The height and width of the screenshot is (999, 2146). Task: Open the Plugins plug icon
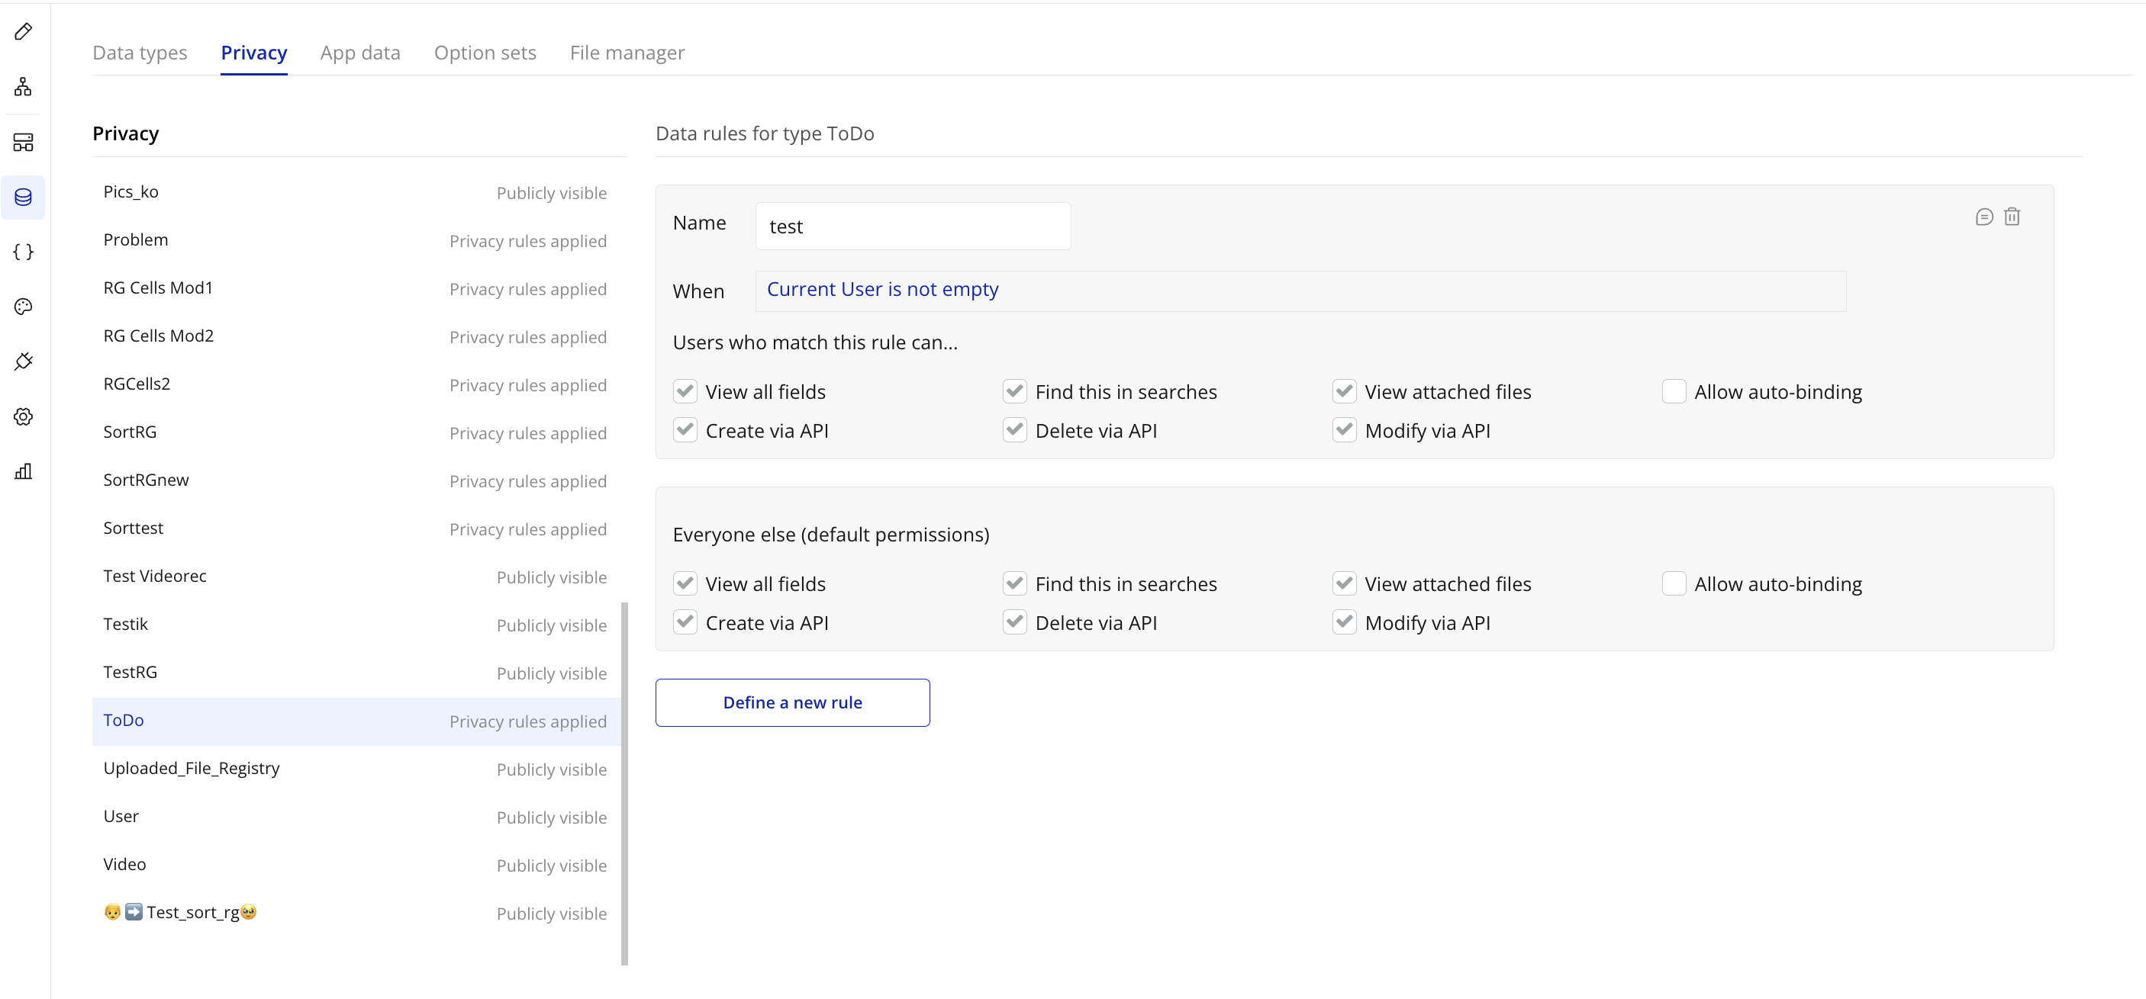coord(24,361)
